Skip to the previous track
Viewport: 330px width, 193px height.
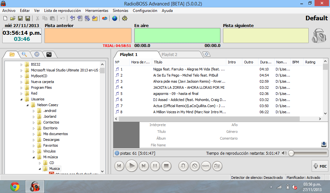coord(119,166)
